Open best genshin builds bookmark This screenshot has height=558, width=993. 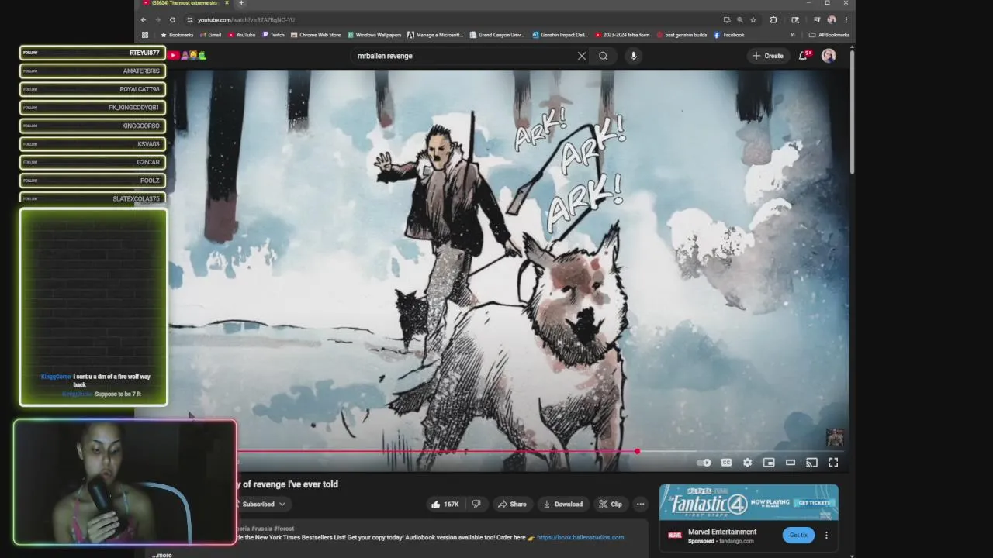(x=682, y=35)
